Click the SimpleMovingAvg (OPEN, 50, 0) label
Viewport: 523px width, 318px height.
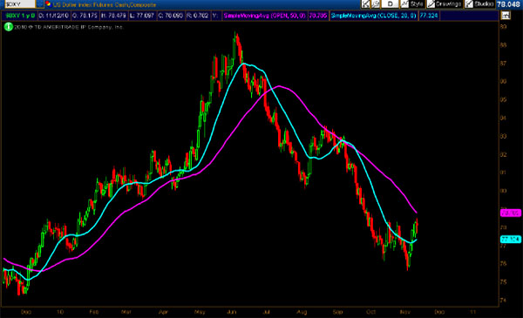pos(264,16)
